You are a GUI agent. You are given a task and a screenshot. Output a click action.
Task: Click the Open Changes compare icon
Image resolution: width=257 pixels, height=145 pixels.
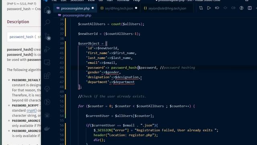(201, 8)
